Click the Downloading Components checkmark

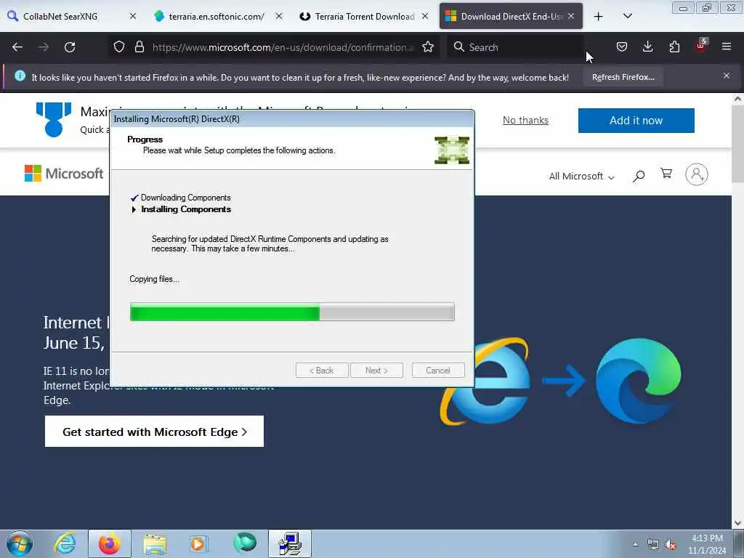point(134,198)
